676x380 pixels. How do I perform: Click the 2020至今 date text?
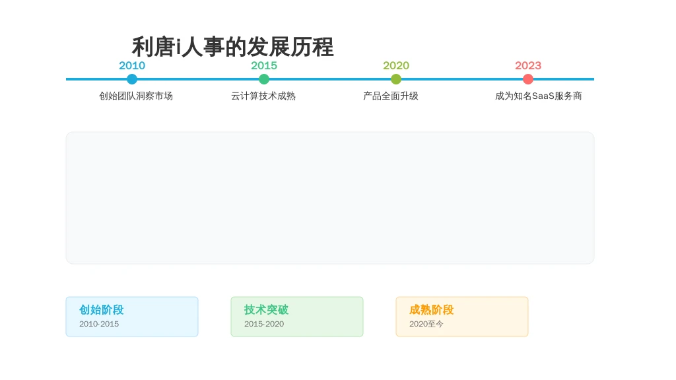click(426, 324)
